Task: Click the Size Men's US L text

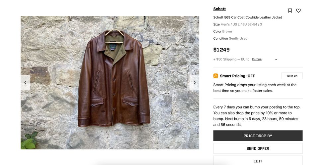Action: [x=237, y=24]
